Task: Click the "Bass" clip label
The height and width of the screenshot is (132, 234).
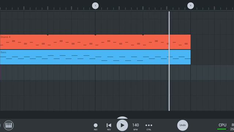Action: (x=3, y=52)
